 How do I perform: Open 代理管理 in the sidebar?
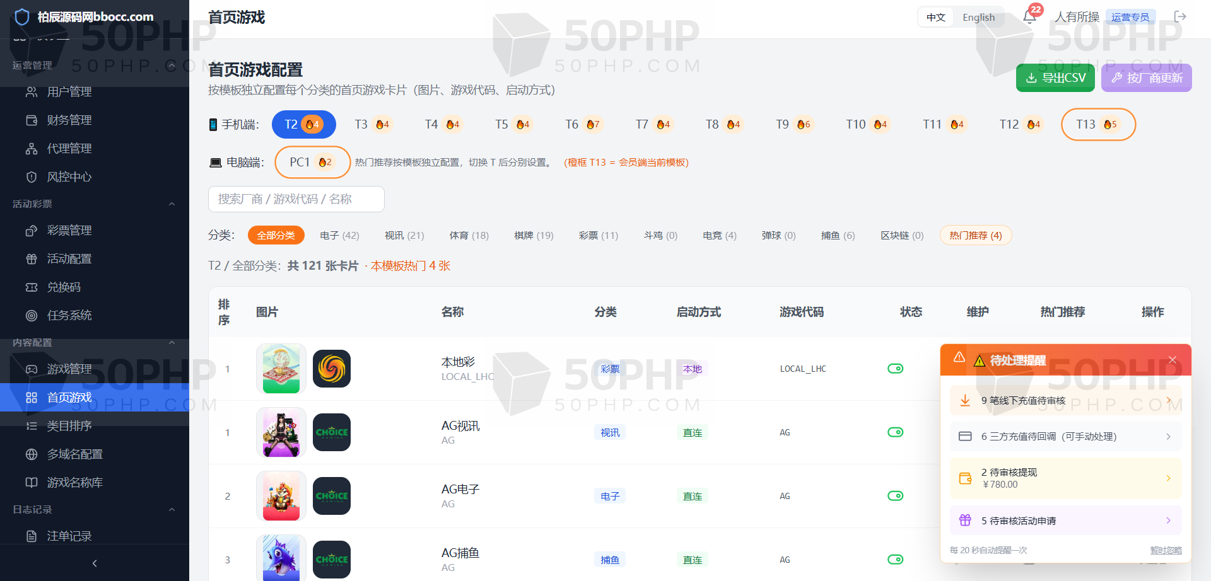[x=95, y=148]
